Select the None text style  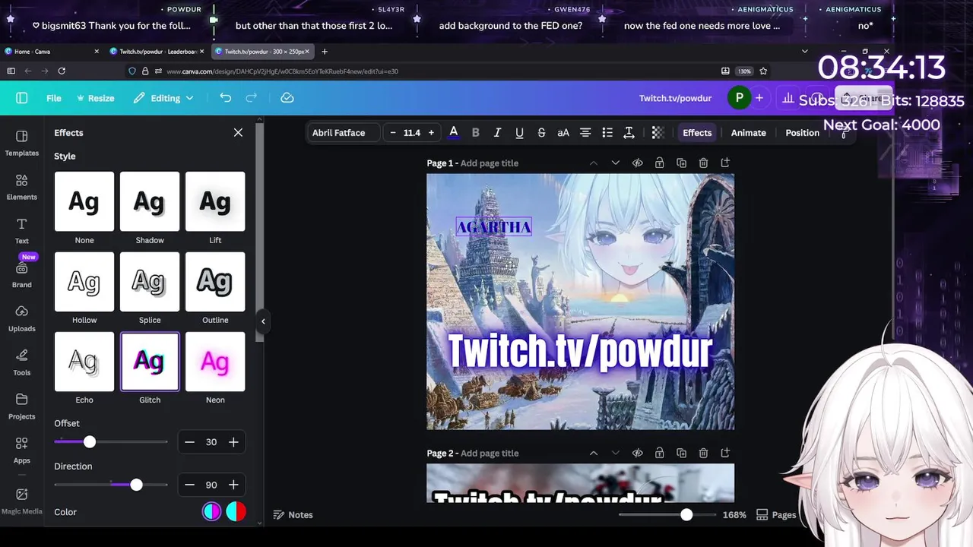click(84, 201)
